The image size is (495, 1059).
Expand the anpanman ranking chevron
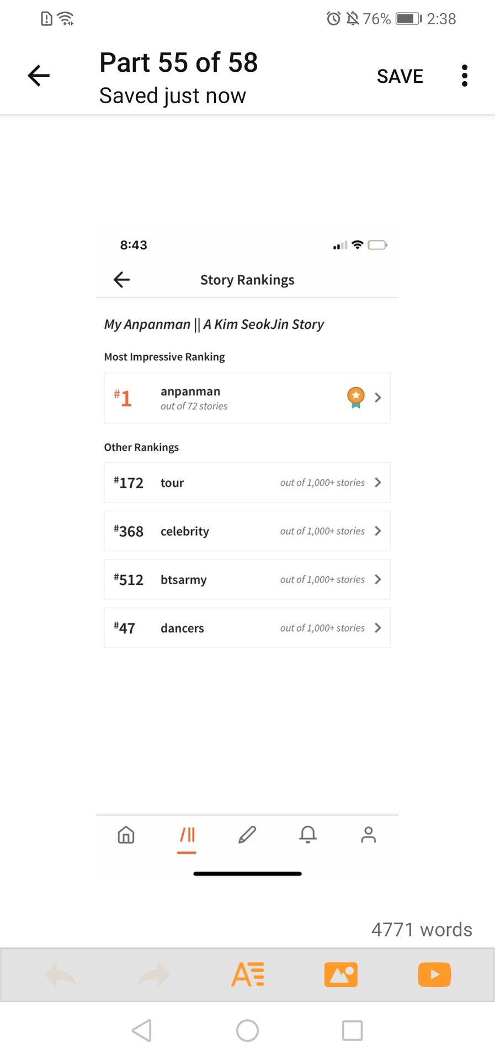click(378, 397)
